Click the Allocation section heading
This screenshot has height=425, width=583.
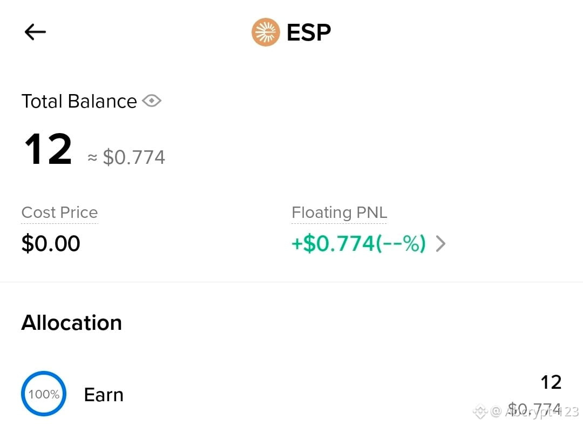72,323
